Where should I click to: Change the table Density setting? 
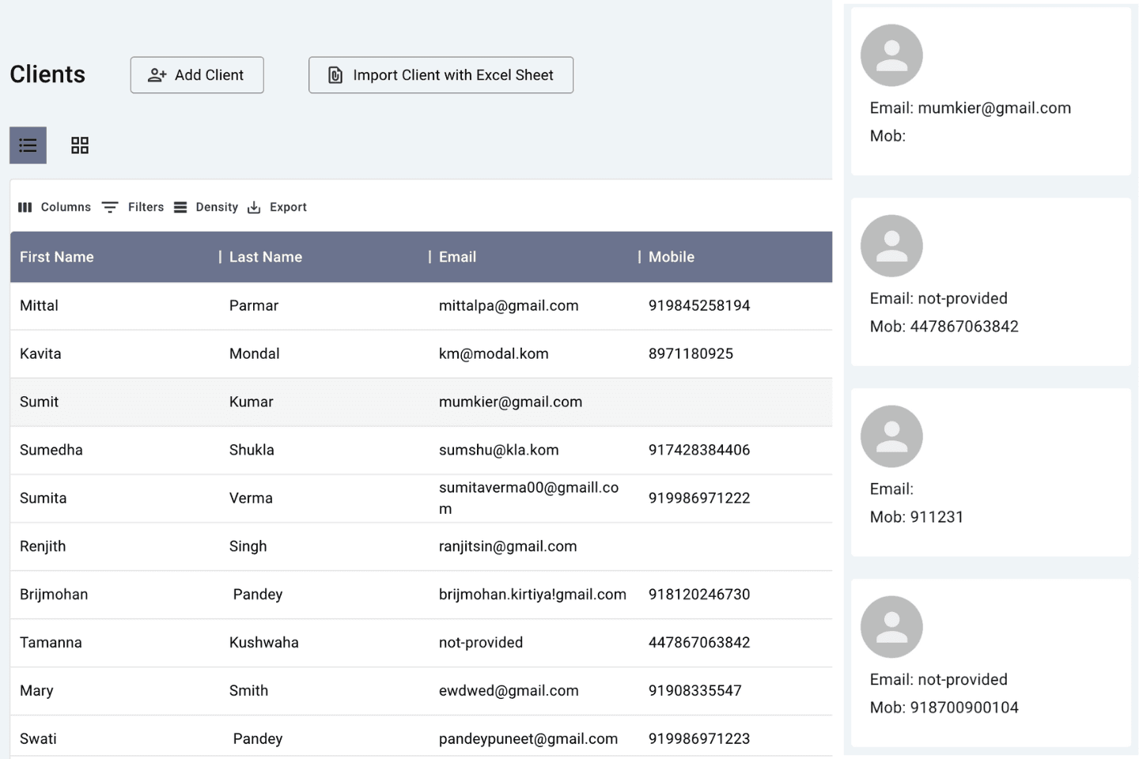206,207
